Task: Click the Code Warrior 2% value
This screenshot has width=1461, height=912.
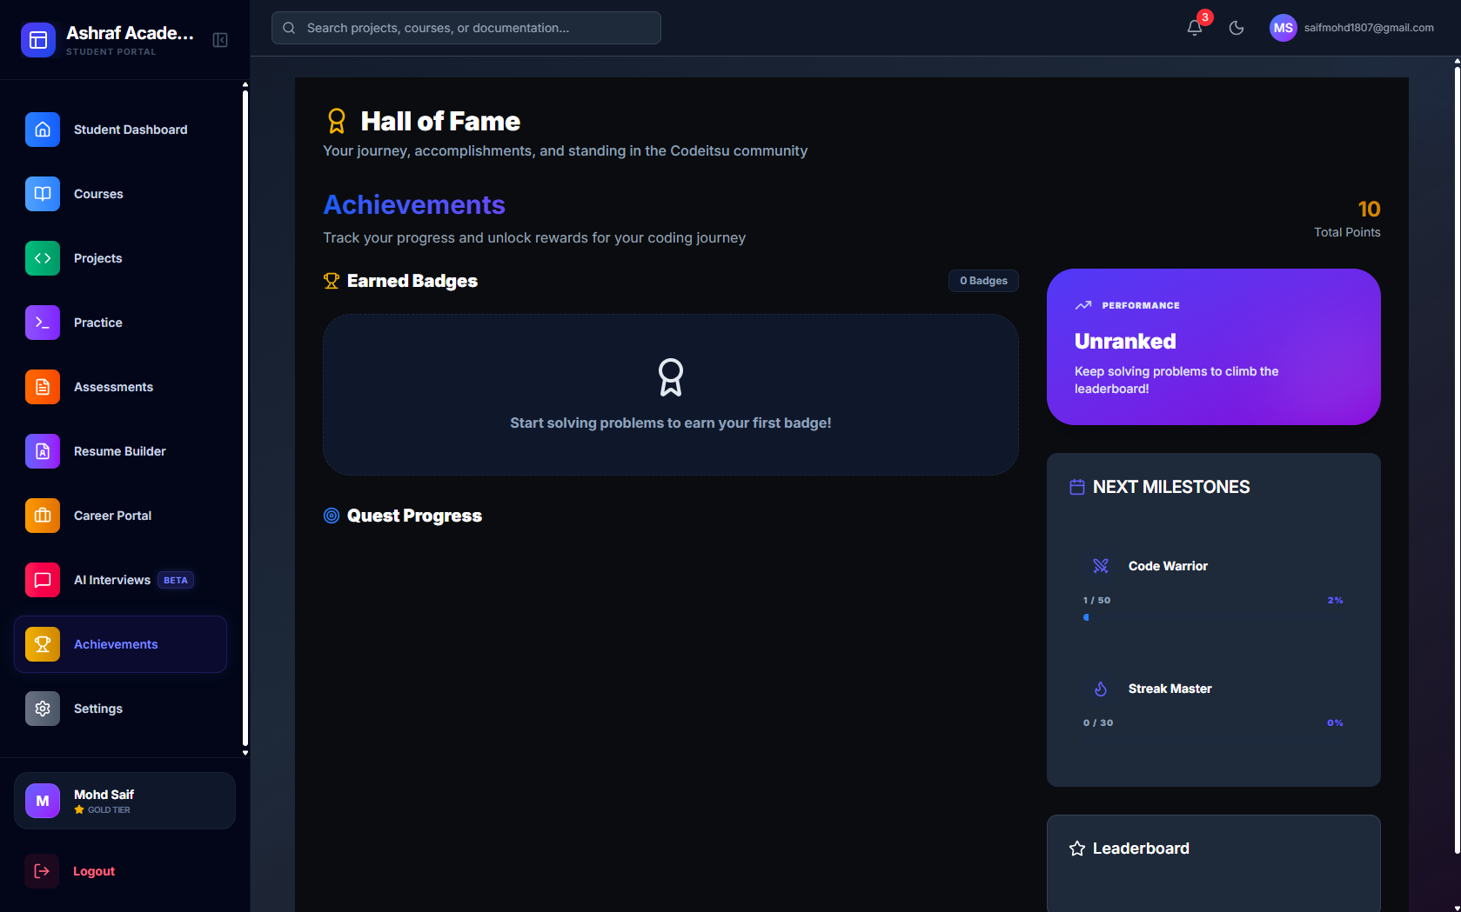Action: (1335, 600)
